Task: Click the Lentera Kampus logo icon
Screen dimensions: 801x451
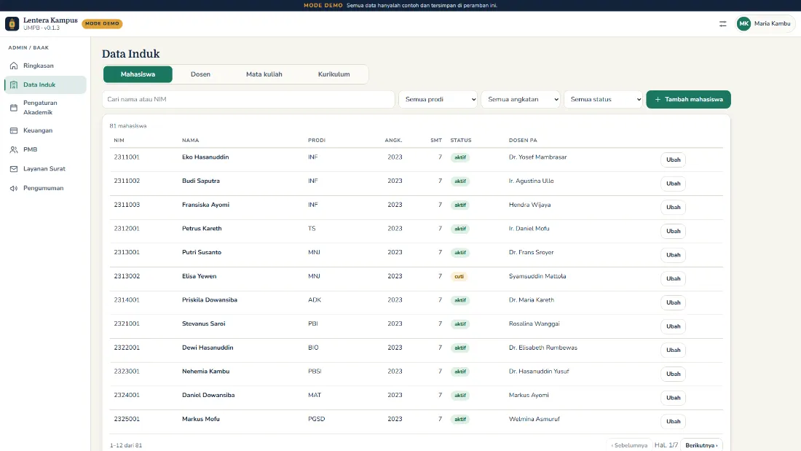Action: click(x=12, y=23)
